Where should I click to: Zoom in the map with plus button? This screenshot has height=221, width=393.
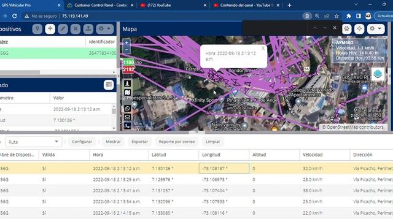click(126, 42)
